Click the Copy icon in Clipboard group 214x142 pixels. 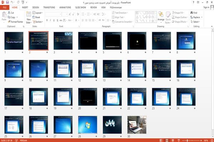click(x=9, y=17)
